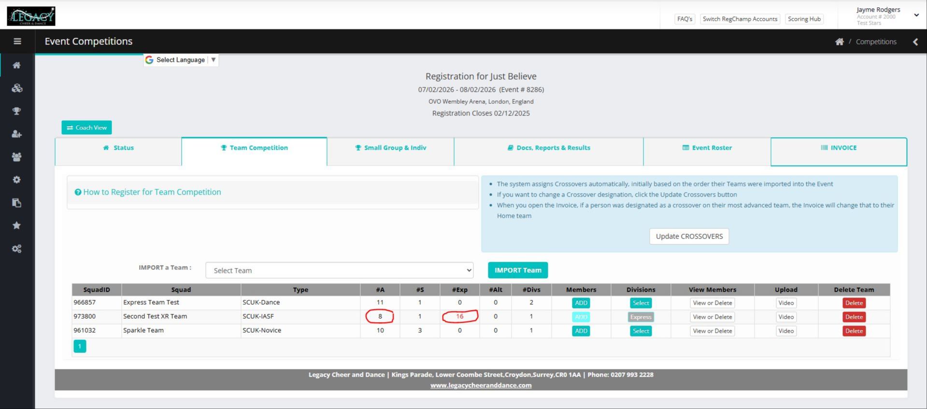Screen dimensions: 927x409
Task: Open the multiple gears icon in sidebar
Action: click(x=17, y=249)
